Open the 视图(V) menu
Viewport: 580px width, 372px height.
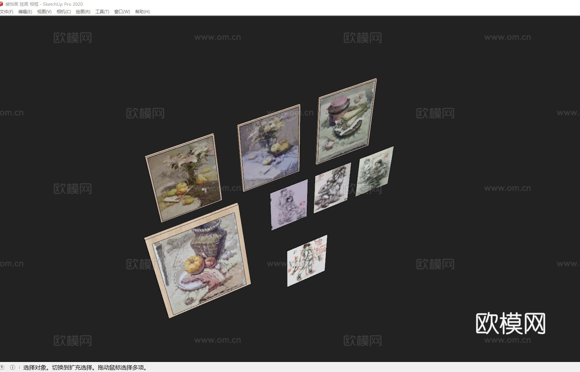point(44,12)
